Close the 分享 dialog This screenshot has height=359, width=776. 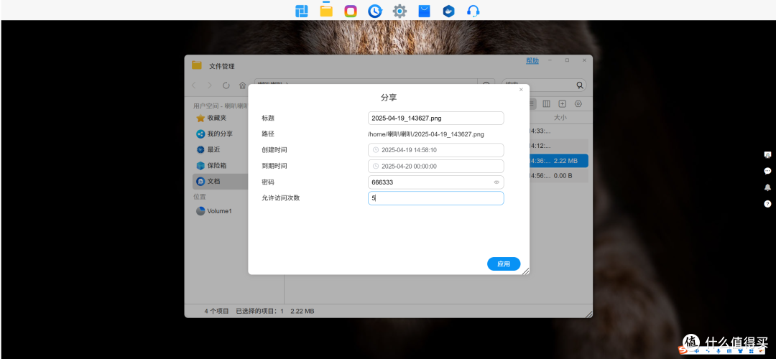coord(521,90)
